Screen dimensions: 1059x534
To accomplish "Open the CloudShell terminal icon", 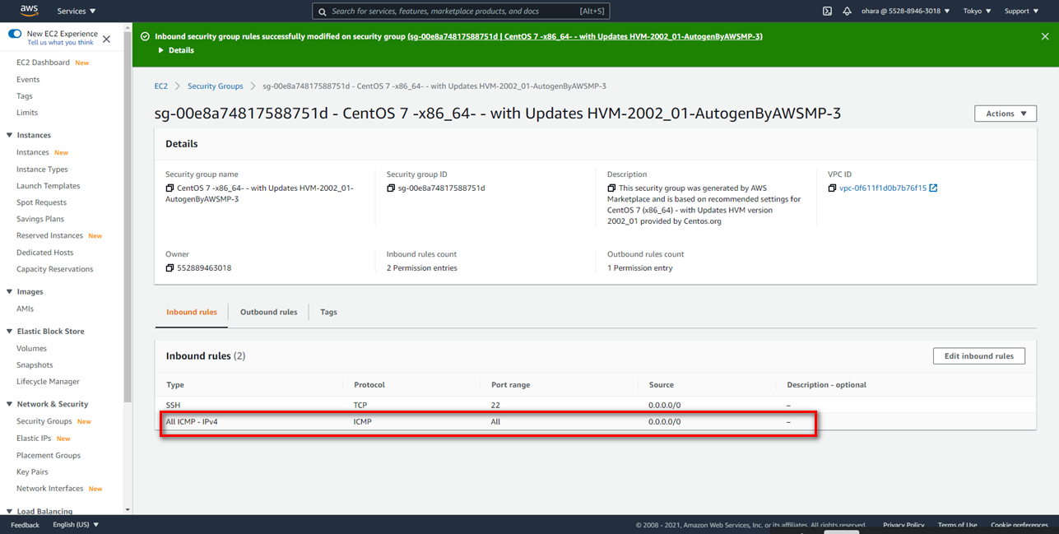I will 827,11.
